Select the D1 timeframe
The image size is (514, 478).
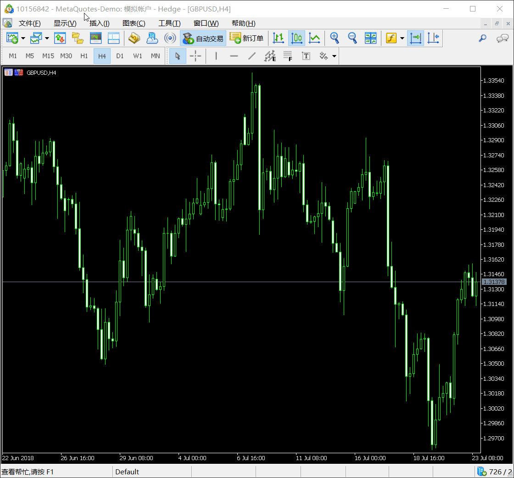click(120, 56)
